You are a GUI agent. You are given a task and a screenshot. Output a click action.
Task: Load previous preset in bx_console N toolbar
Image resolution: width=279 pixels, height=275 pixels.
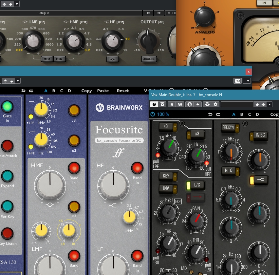click(257, 104)
